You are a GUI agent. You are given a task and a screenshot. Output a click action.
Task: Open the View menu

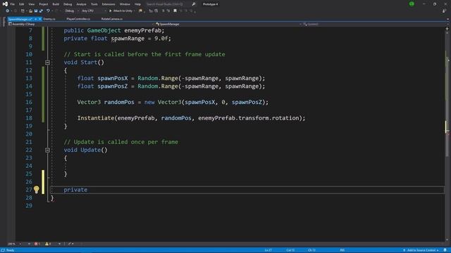[x=31, y=4]
